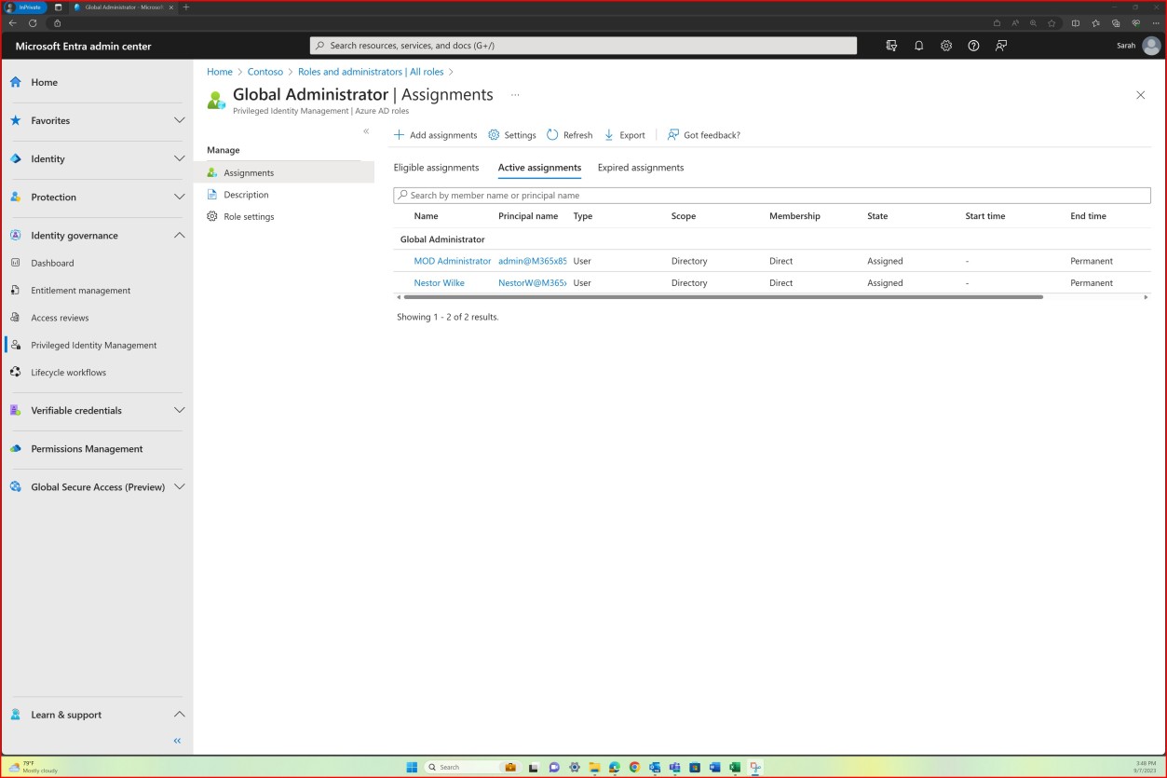Expand Global Secure Access (Preview)
Screen dimensions: 1167x778
179,486
